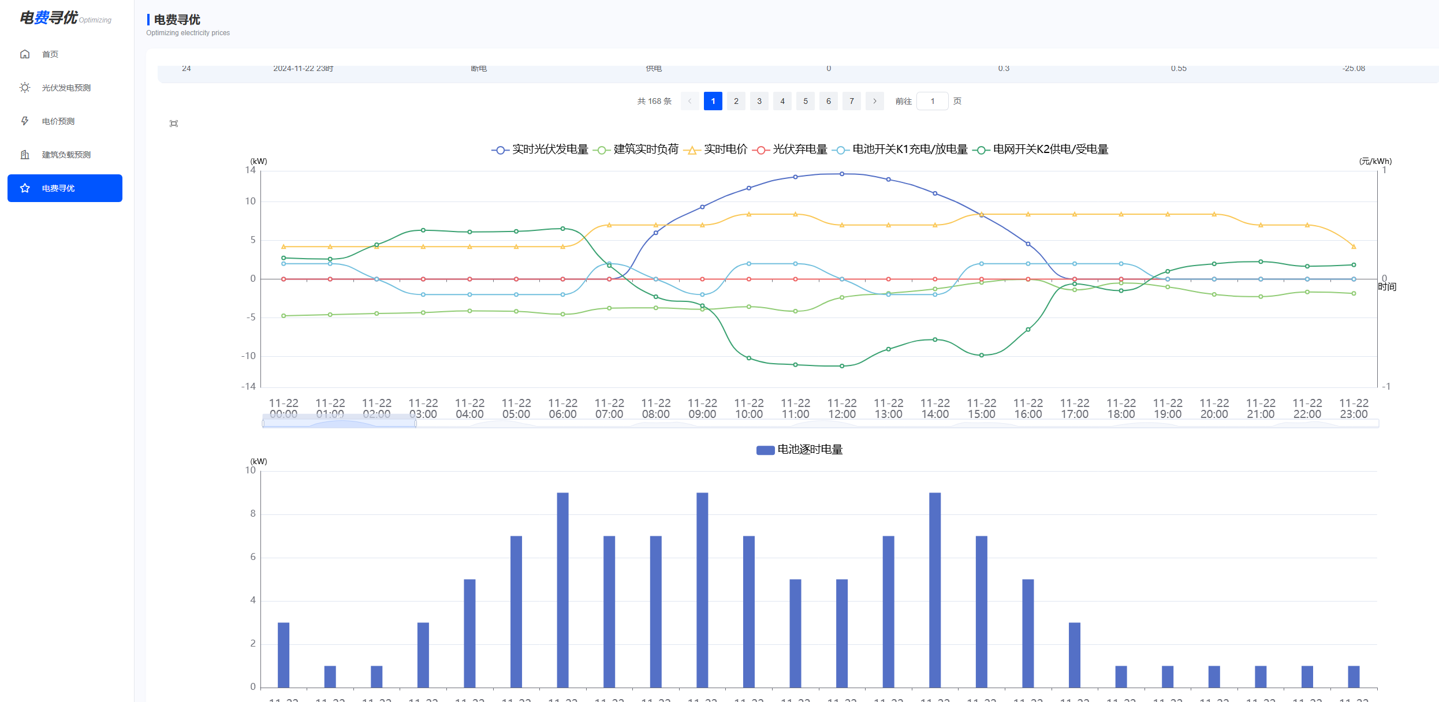
Task: Click the star icon in 电费寻优
Action: pos(25,188)
